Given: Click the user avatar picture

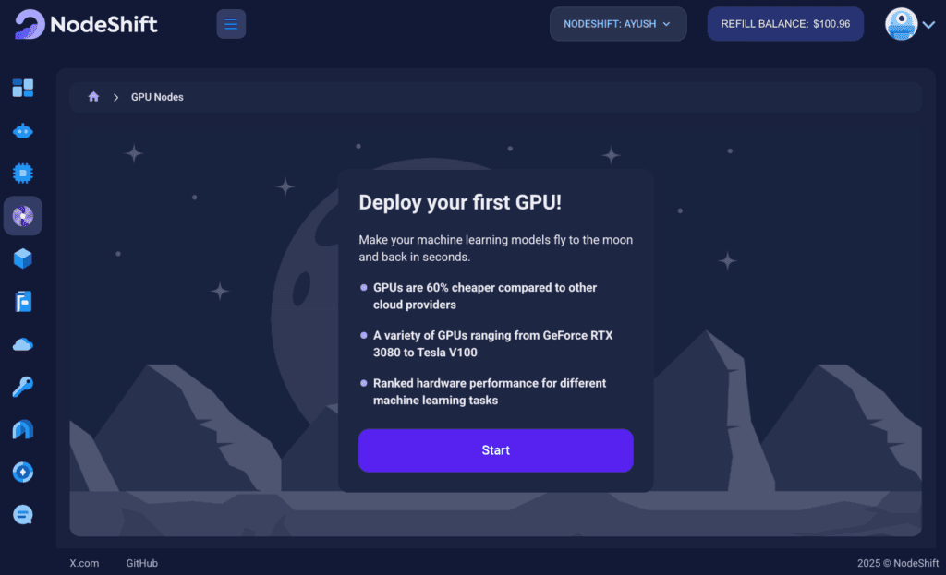Looking at the screenshot, I should 901,24.
